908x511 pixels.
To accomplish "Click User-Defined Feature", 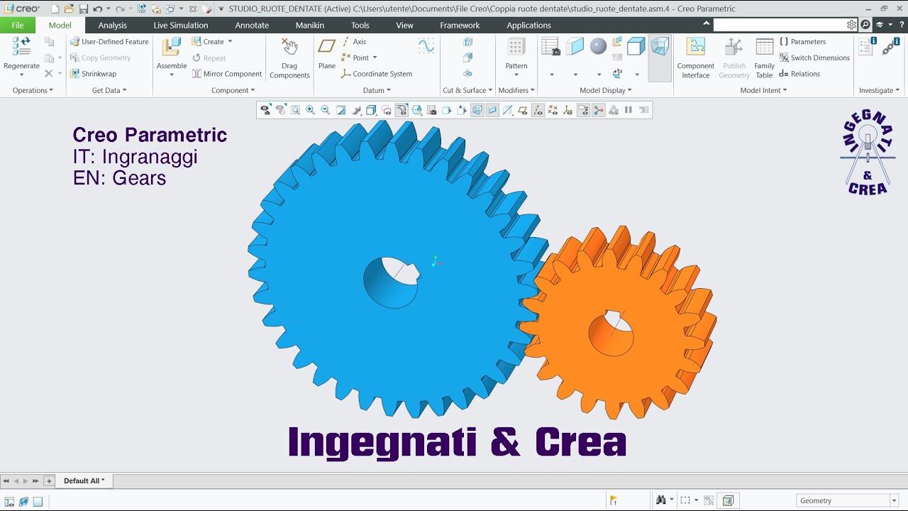I will [109, 42].
